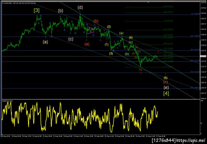Click the RSI scale value 100
The image size is (207, 144).
point(201,101)
